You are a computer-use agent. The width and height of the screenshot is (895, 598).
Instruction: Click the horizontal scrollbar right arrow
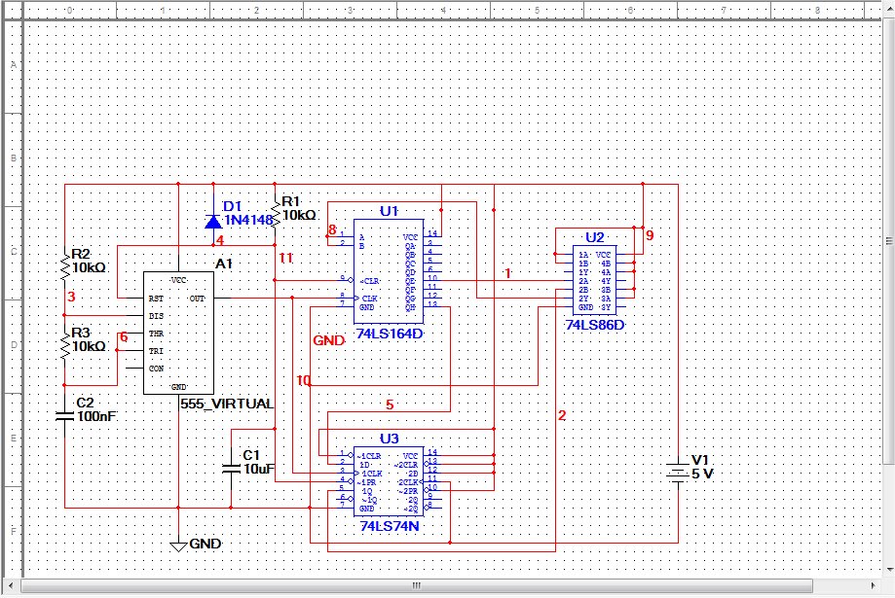pos(873,585)
